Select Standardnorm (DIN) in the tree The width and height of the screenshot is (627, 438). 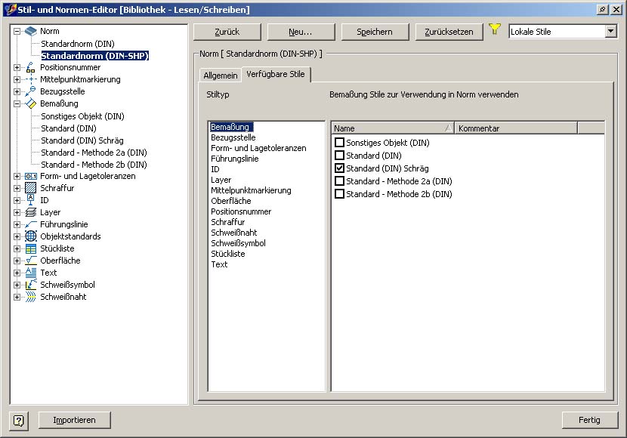point(78,44)
